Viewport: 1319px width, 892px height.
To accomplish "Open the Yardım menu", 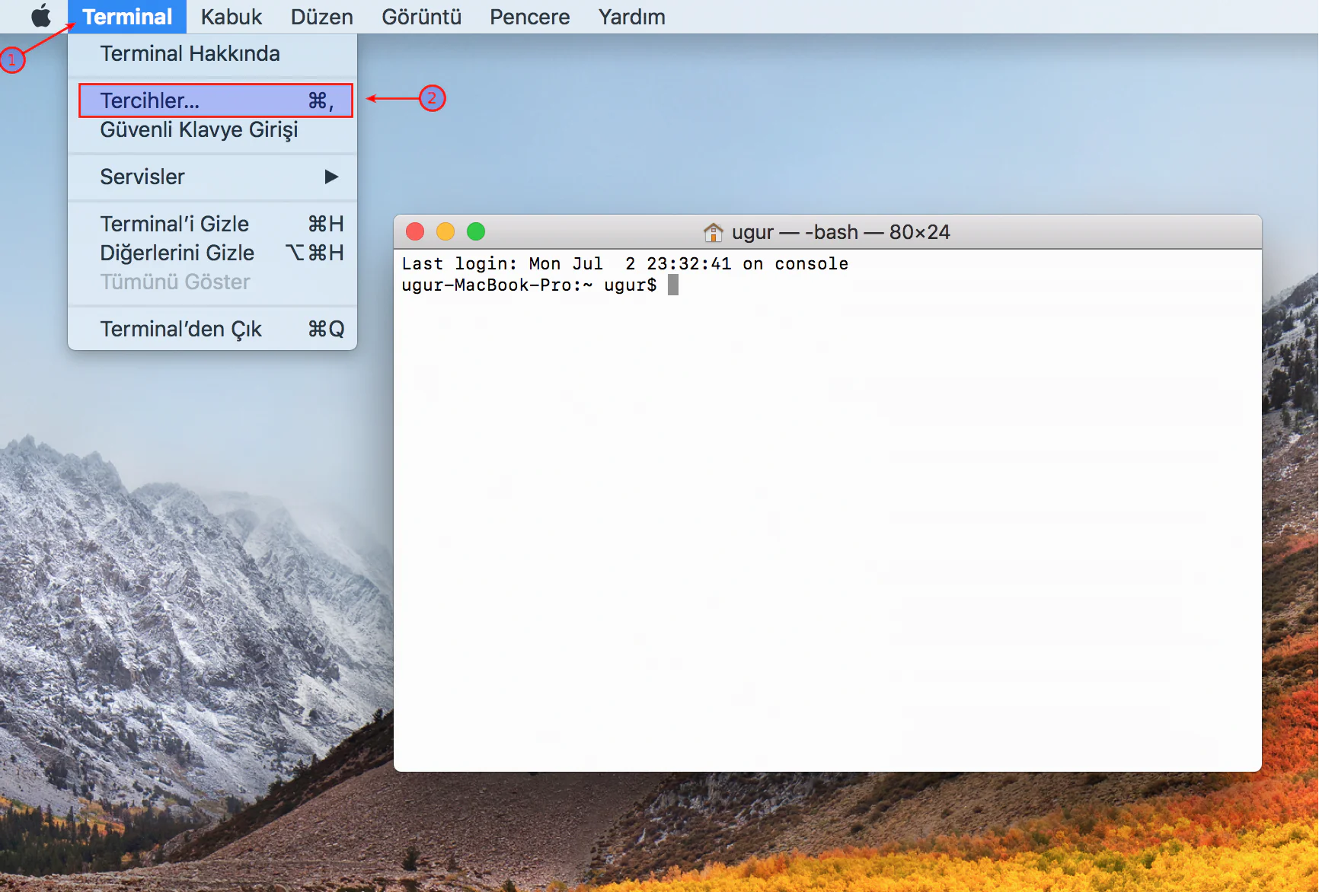I will click(x=631, y=17).
